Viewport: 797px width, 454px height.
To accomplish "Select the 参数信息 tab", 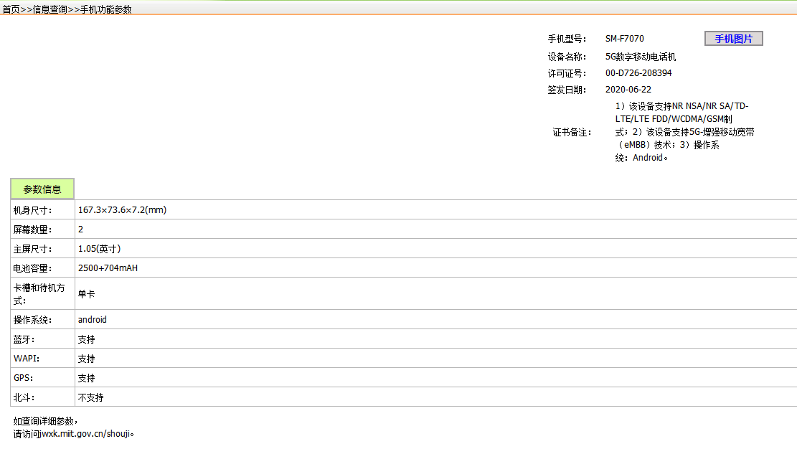I will 42,189.
